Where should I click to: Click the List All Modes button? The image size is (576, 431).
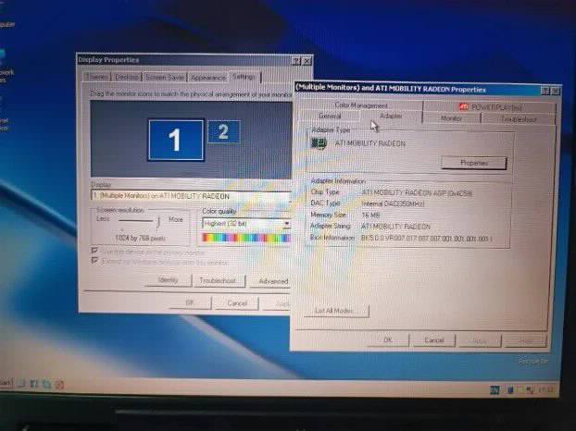click(x=336, y=311)
